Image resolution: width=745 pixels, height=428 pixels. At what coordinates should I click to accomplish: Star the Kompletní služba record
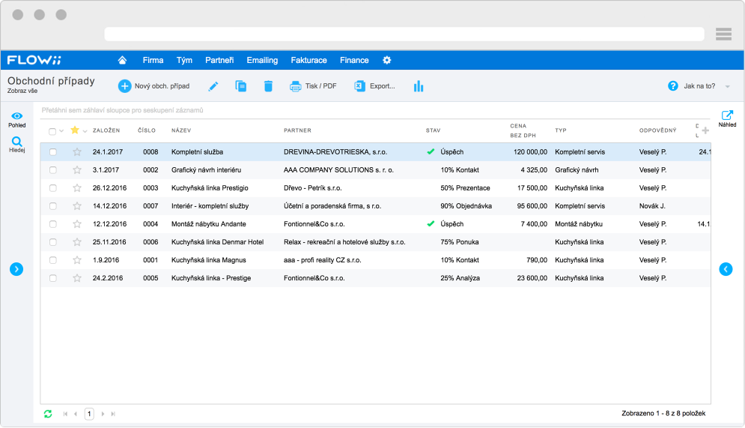[x=77, y=151]
